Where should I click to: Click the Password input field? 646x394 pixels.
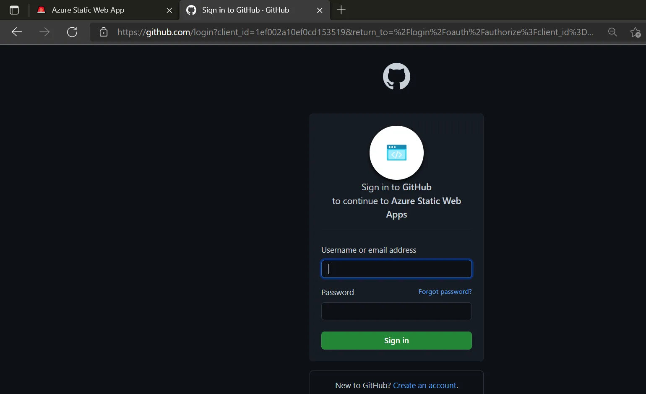tap(396, 311)
